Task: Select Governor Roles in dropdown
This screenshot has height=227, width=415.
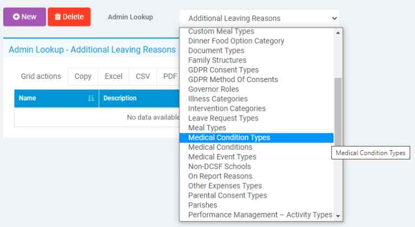Action: tap(213, 90)
